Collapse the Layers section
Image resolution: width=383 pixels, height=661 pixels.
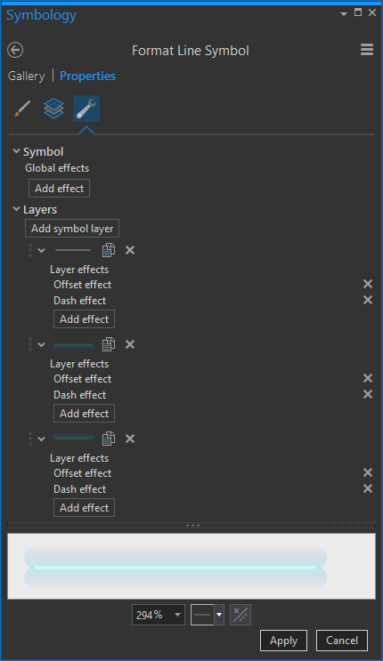click(x=16, y=209)
